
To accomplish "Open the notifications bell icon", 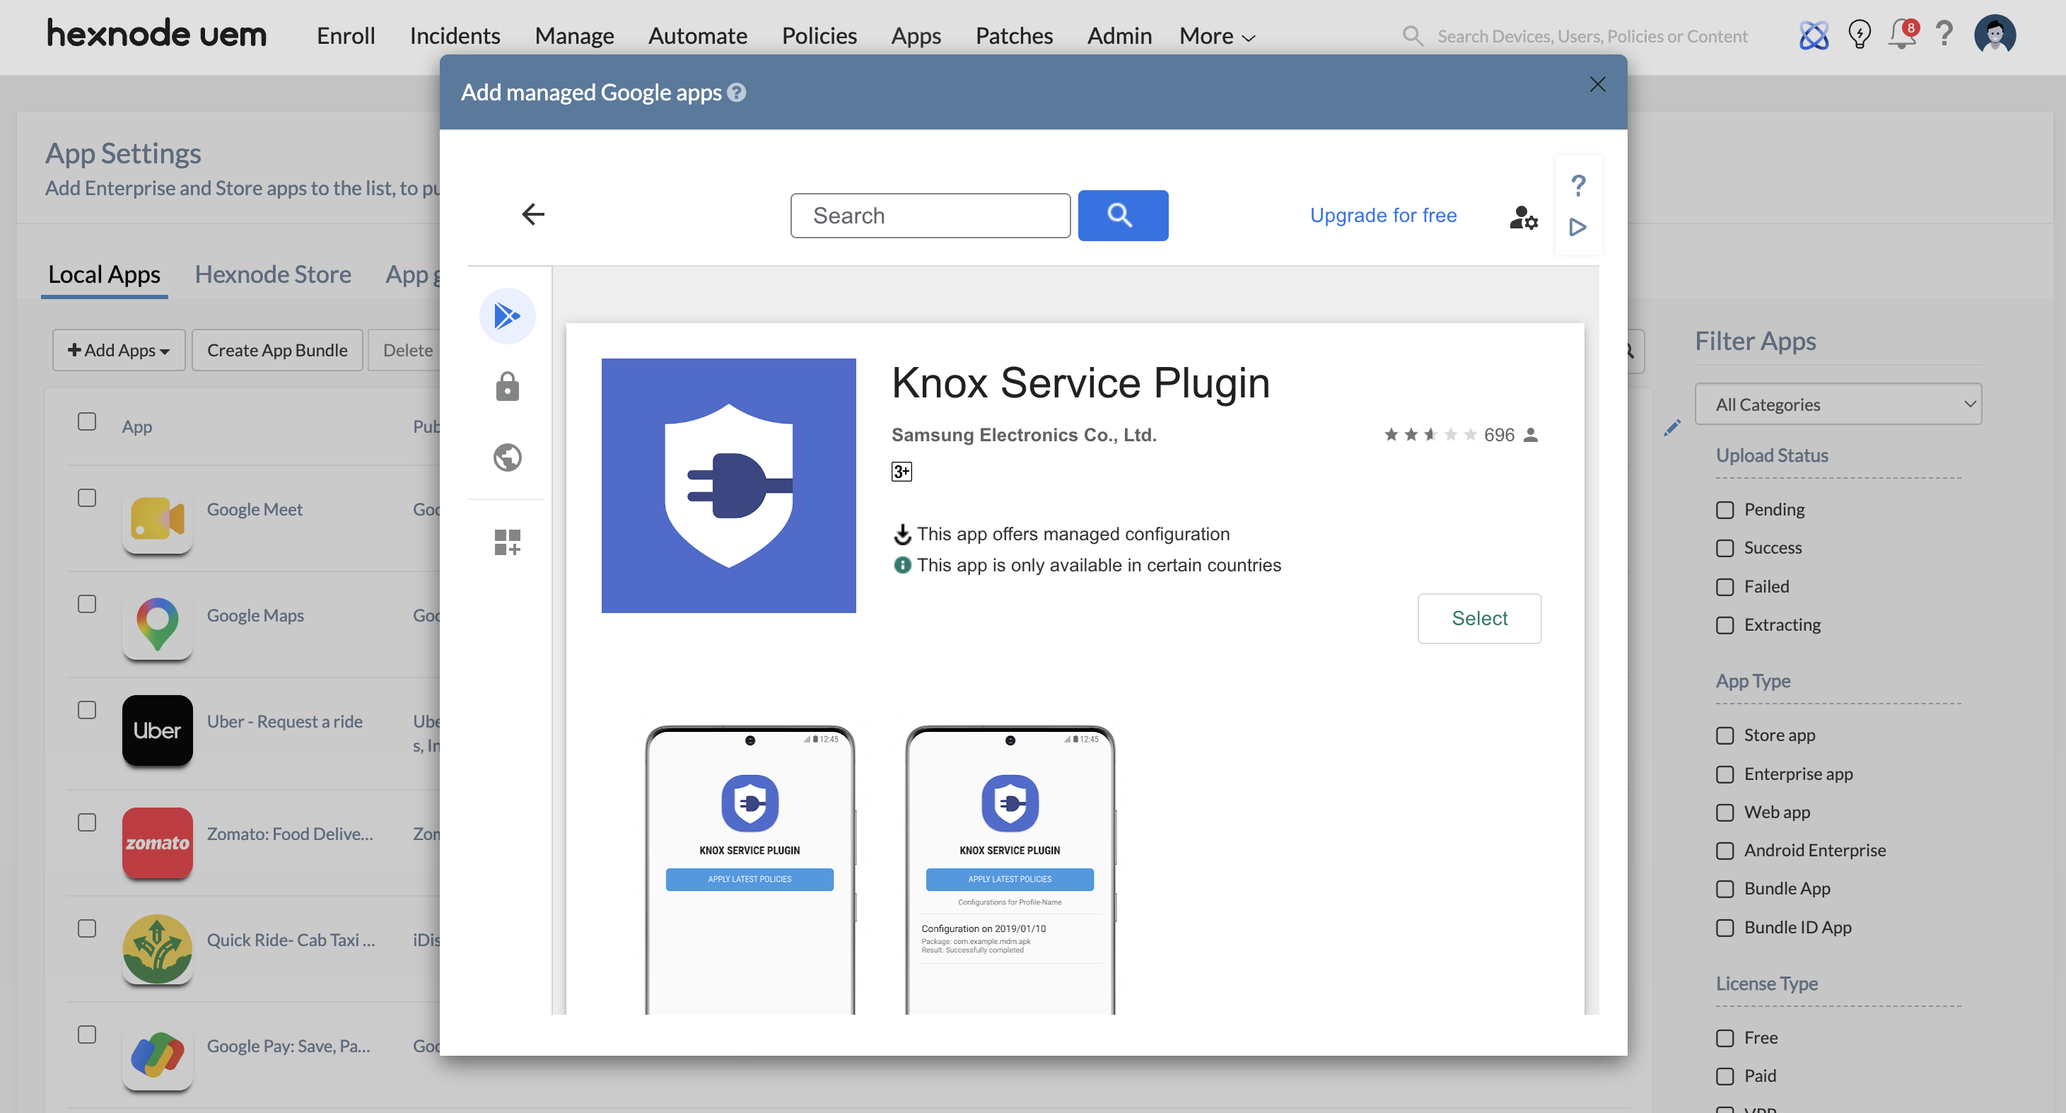I will 1901,35.
